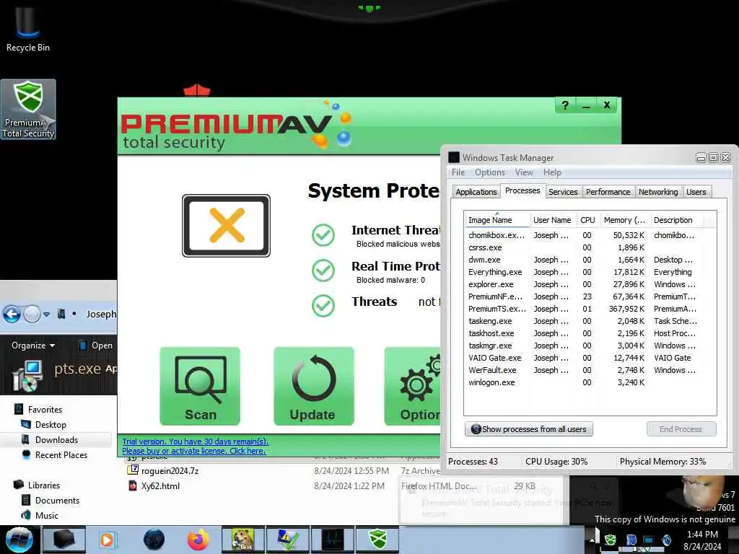Sort processes by CPU column
Image resolution: width=739 pixels, height=554 pixels.
(x=587, y=220)
